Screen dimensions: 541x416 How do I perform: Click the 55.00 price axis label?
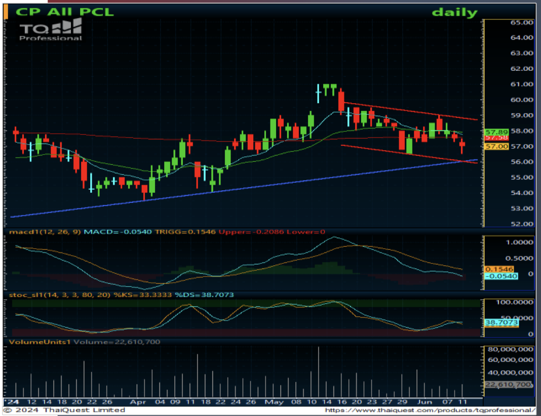tap(522, 178)
